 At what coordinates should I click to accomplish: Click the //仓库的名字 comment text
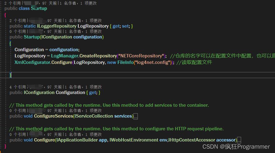pyautogui.click(x=222, y=56)
